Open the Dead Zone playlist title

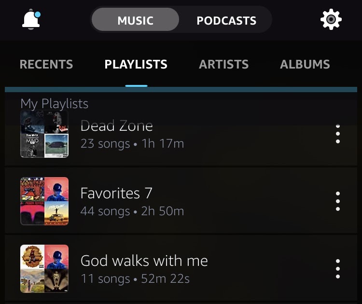116,126
